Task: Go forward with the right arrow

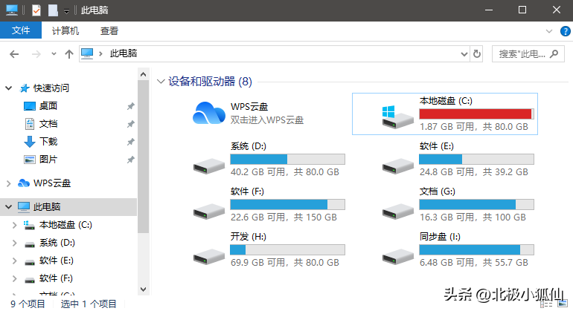Action: [36, 54]
